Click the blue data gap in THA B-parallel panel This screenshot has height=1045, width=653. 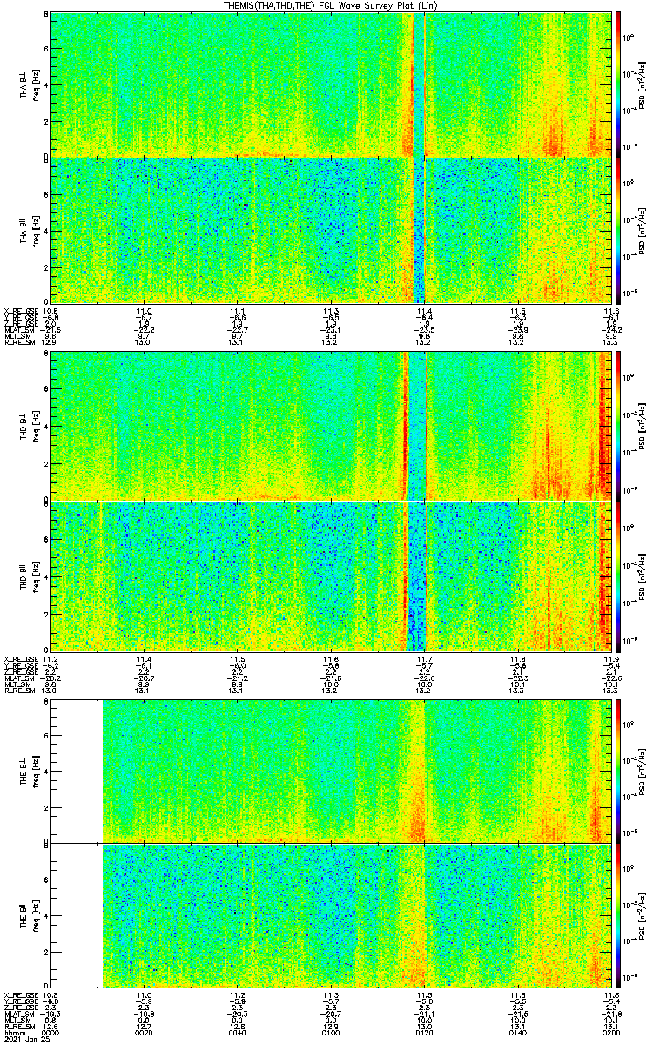[419, 231]
